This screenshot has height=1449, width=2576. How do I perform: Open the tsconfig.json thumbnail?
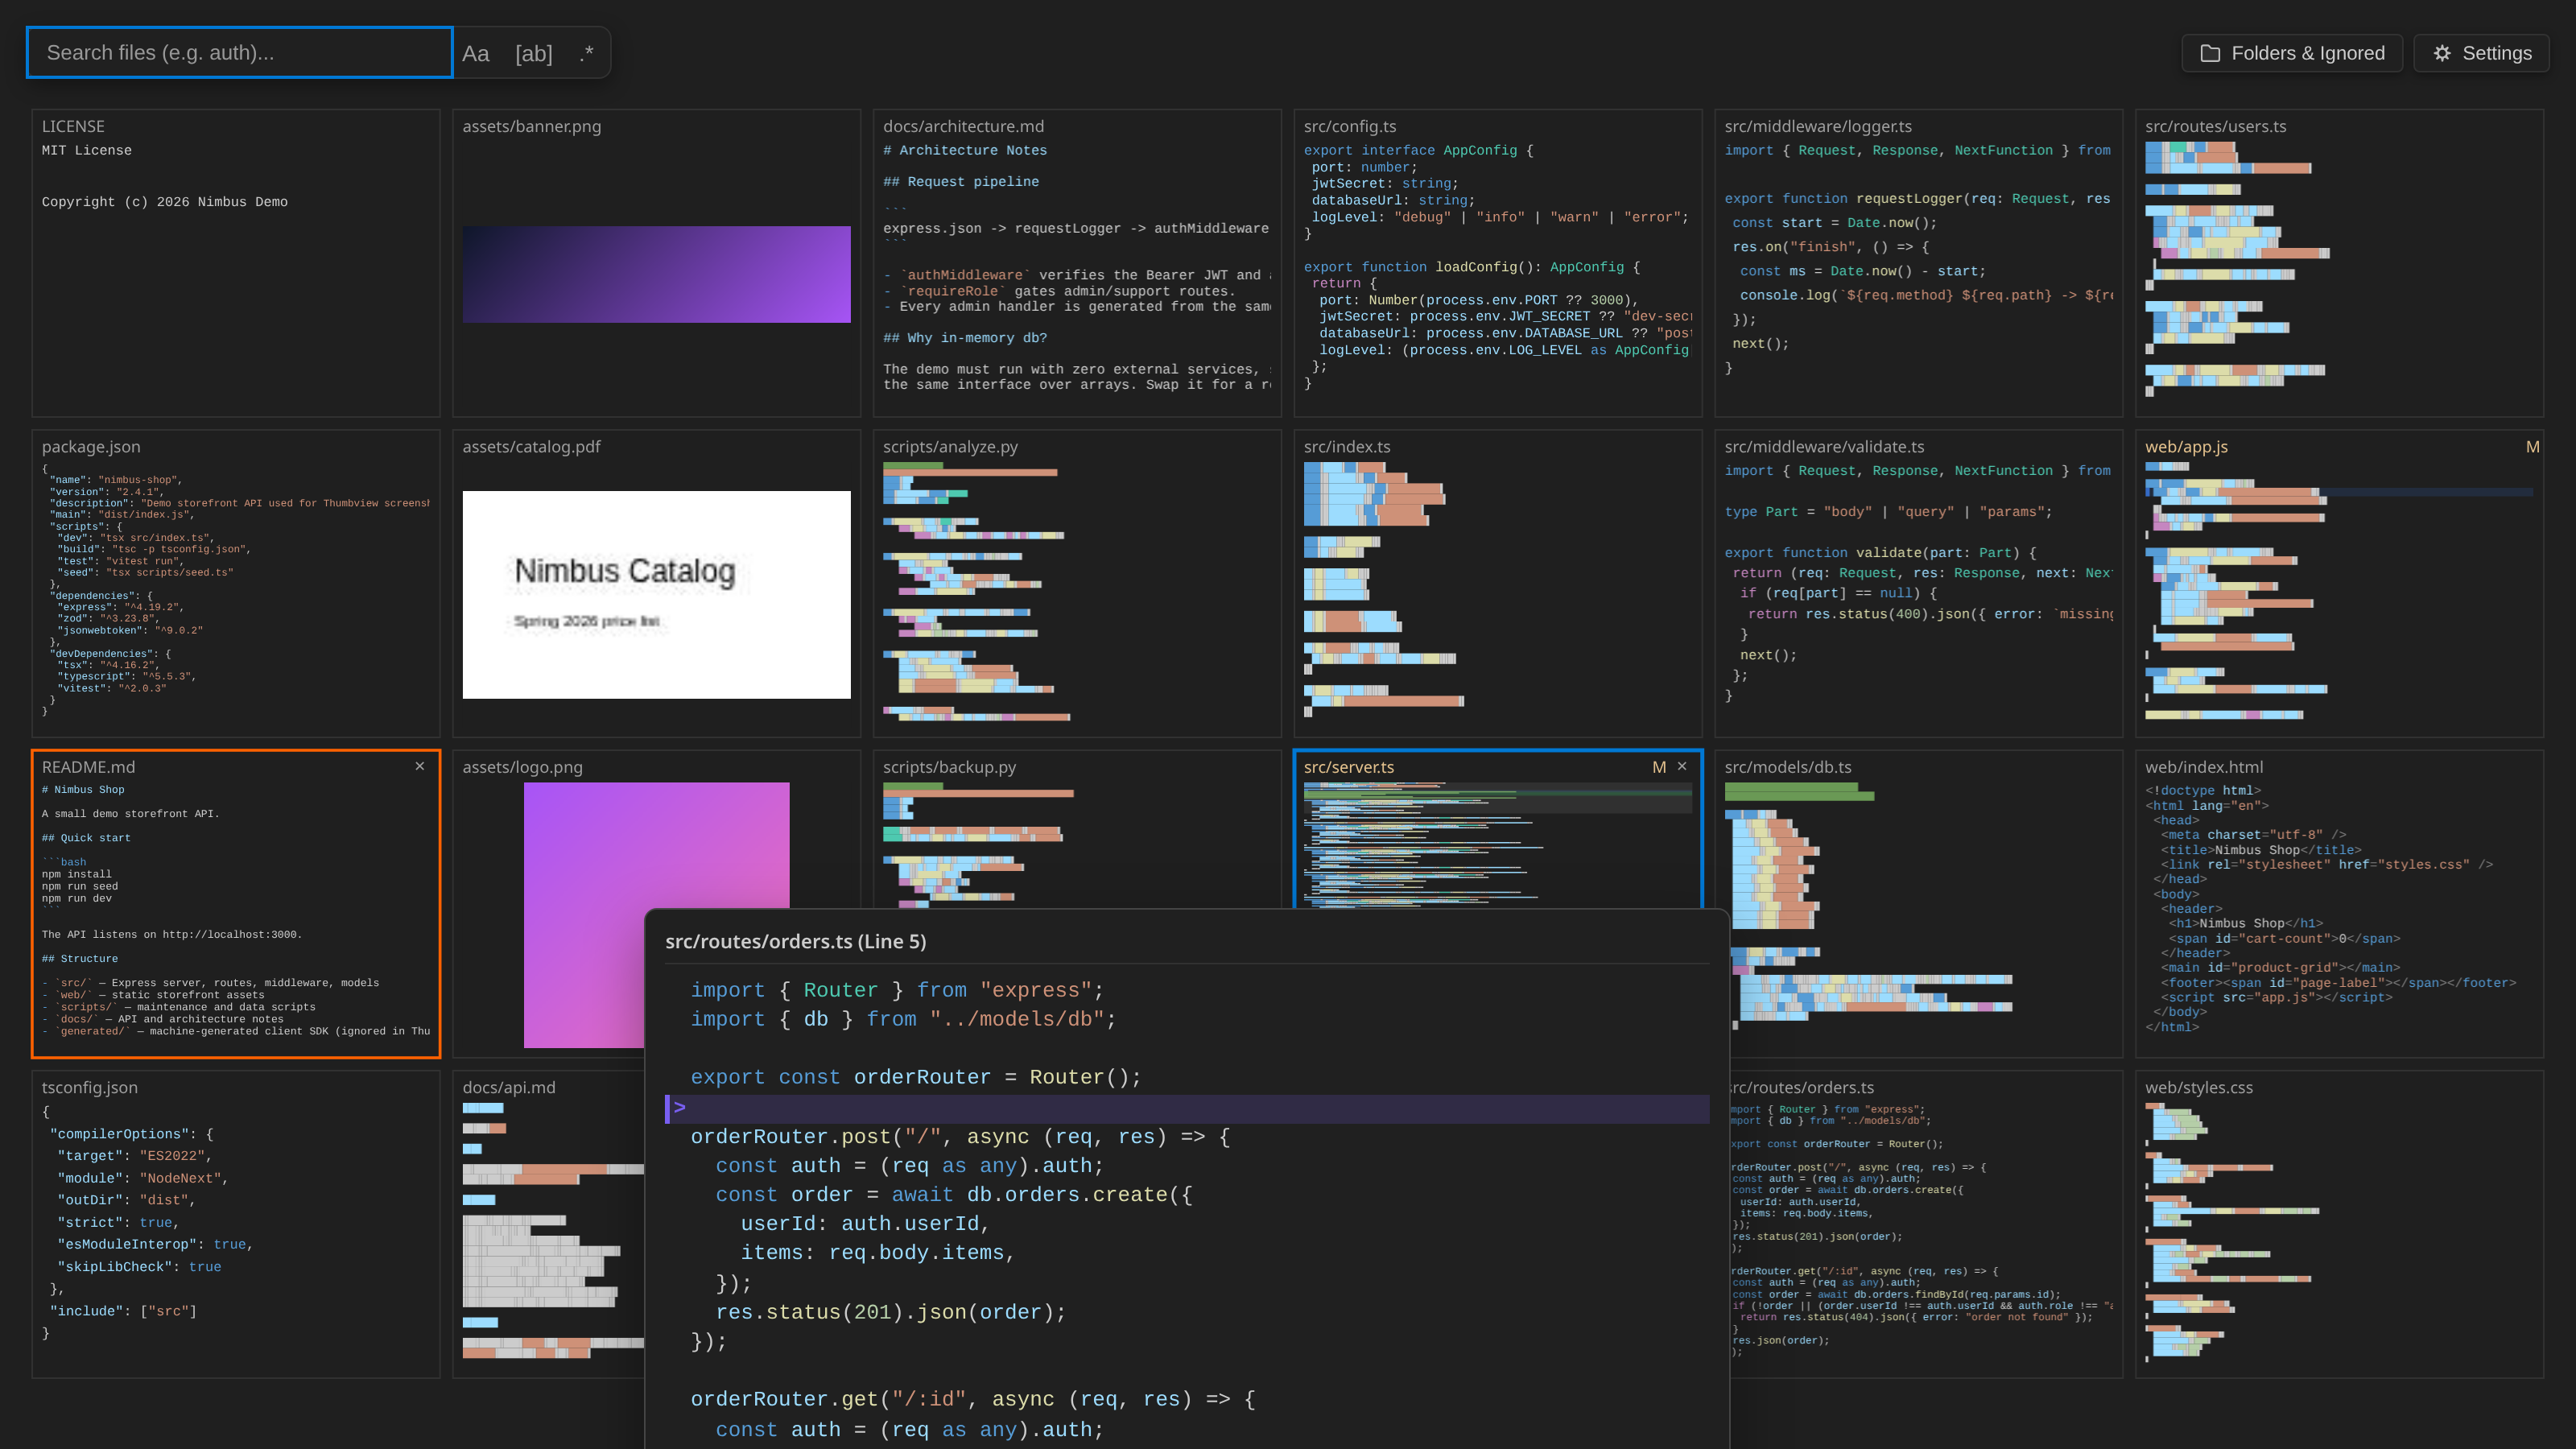(236, 1225)
